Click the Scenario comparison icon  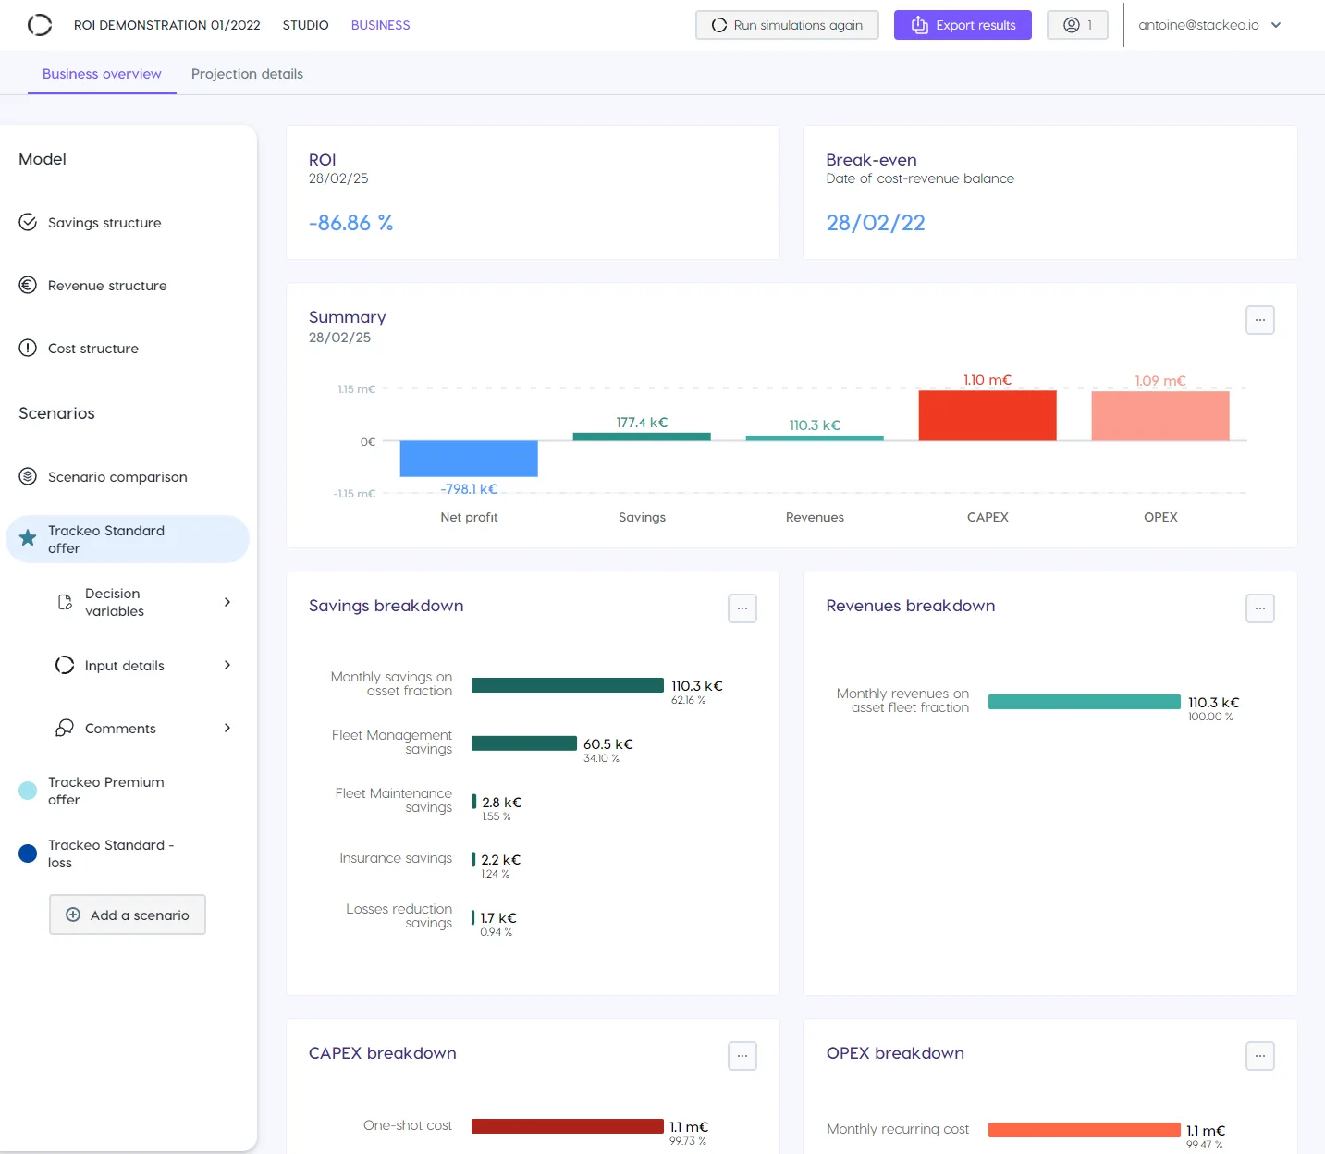pyautogui.click(x=28, y=476)
